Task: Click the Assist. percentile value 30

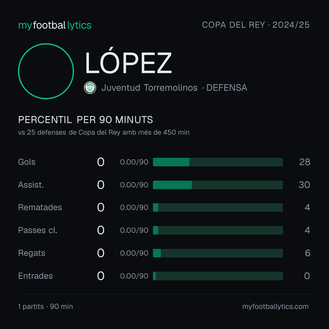Action: (x=304, y=185)
